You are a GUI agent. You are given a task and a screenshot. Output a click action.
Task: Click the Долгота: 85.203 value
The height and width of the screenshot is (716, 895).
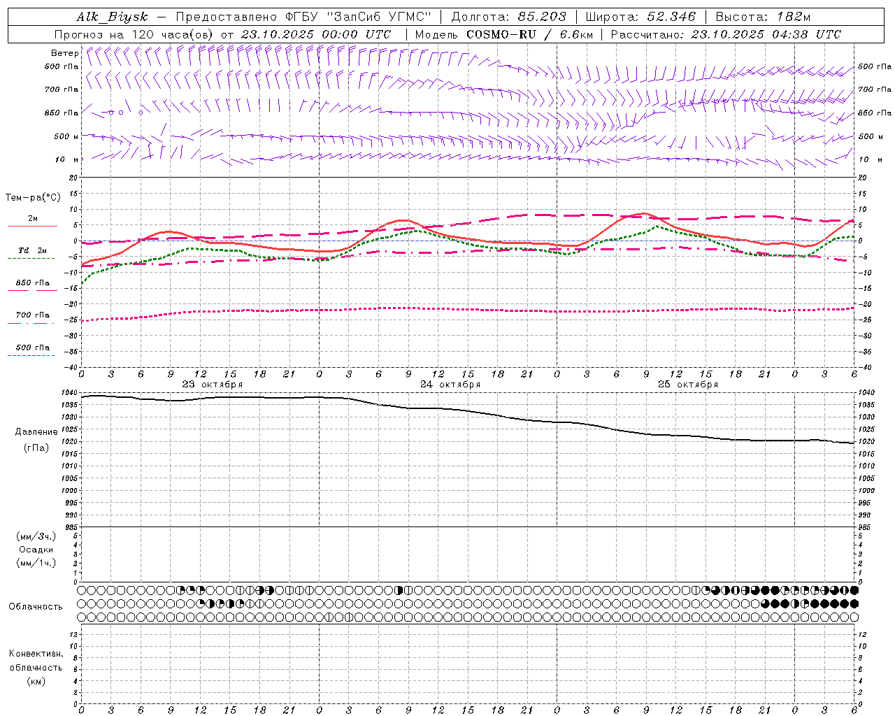pos(509,17)
